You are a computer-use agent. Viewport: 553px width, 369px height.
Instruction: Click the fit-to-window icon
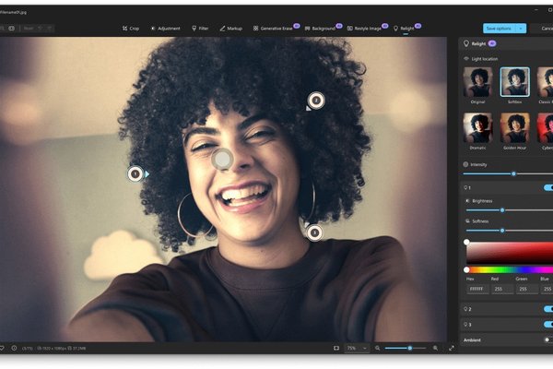pyautogui.click(x=336, y=348)
